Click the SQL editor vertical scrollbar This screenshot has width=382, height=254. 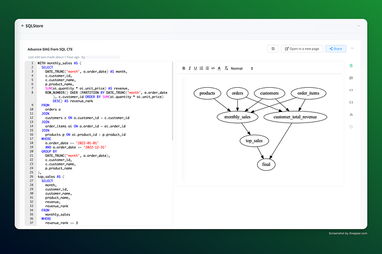click(172, 101)
